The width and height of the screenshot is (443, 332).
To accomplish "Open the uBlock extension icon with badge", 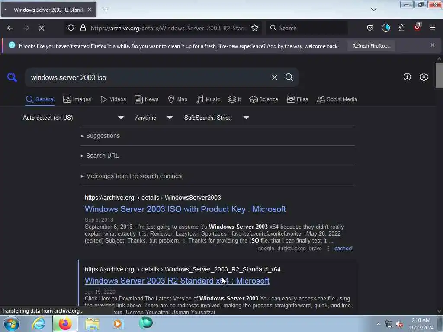I will pyautogui.click(x=417, y=27).
